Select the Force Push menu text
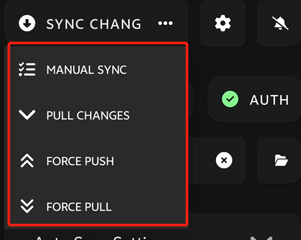Image resolution: width=301 pixels, height=240 pixels. pos(80,161)
